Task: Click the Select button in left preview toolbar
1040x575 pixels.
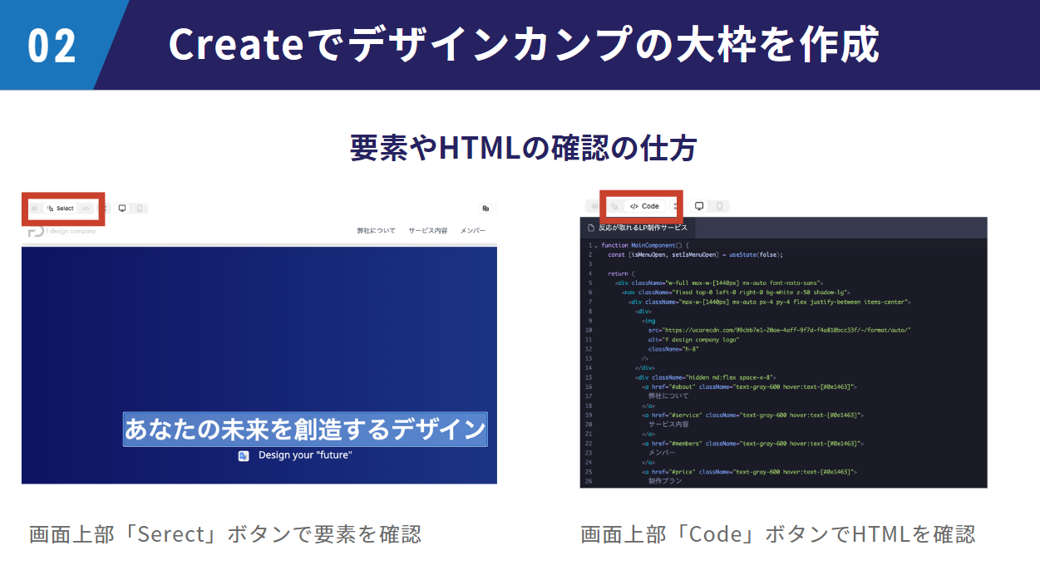Action: [61, 209]
